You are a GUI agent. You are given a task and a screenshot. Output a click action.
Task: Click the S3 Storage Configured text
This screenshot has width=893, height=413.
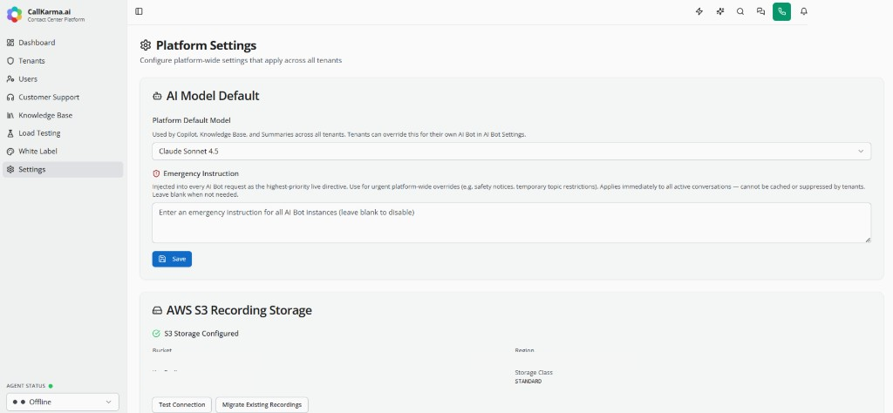[x=201, y=334]
